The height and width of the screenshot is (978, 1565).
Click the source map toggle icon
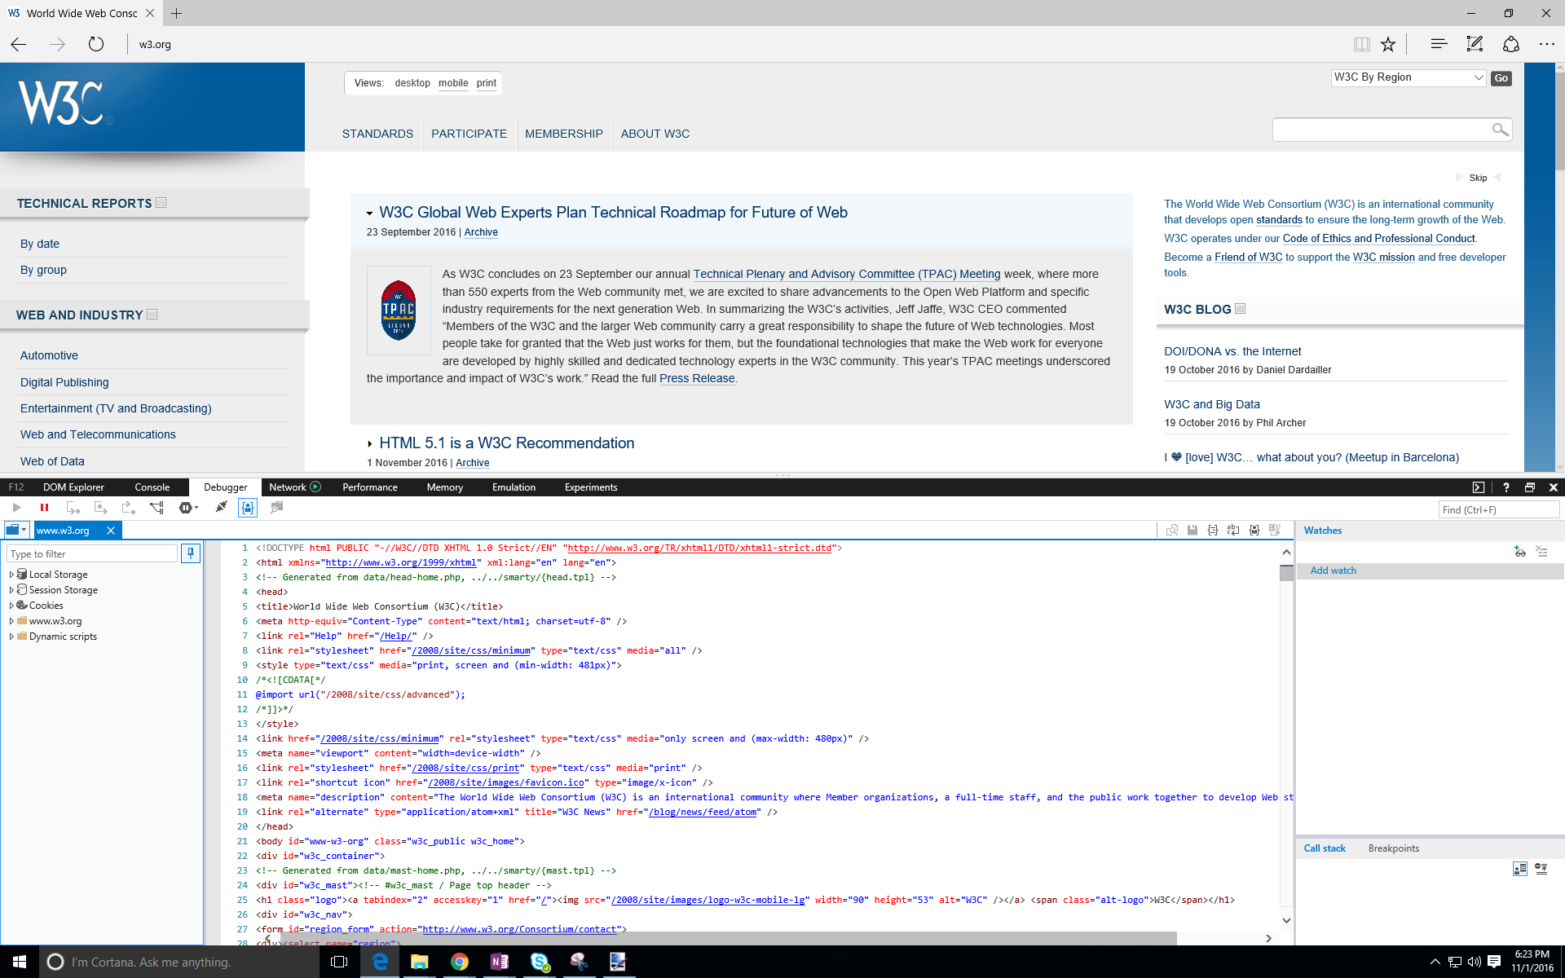1275,531
